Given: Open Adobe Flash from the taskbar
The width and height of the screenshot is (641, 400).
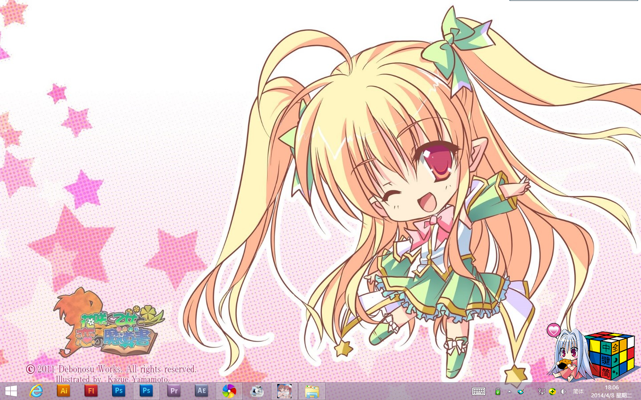Looking at the screenshot, I should [91, 391].
